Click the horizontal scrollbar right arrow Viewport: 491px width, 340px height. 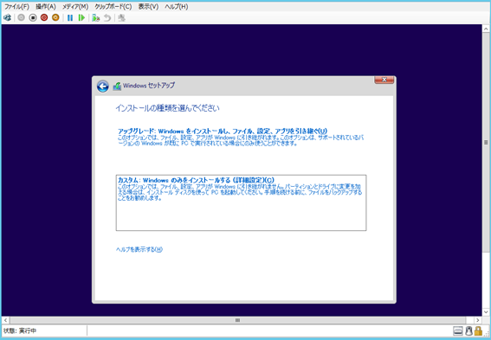(x=477, y=320)
